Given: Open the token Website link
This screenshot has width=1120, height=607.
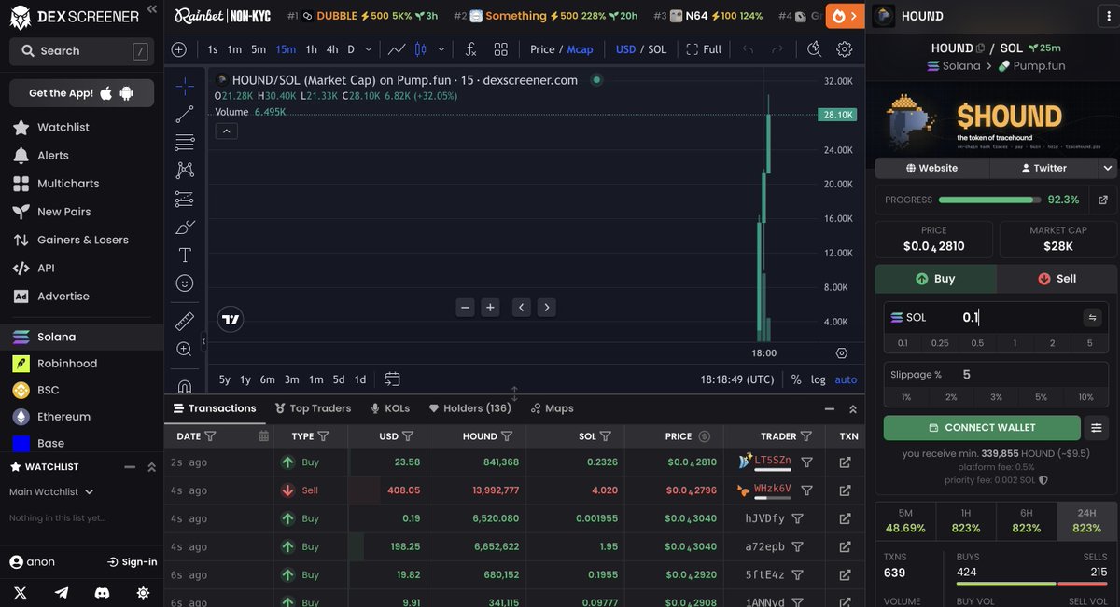Looking at the screenshot, I should 931,168.
